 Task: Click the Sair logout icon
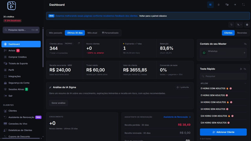(x=5, y=96)
